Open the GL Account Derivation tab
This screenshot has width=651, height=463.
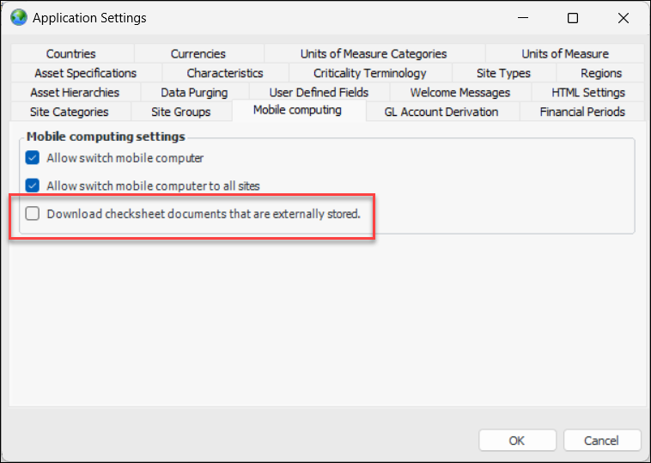coord(441,112)
